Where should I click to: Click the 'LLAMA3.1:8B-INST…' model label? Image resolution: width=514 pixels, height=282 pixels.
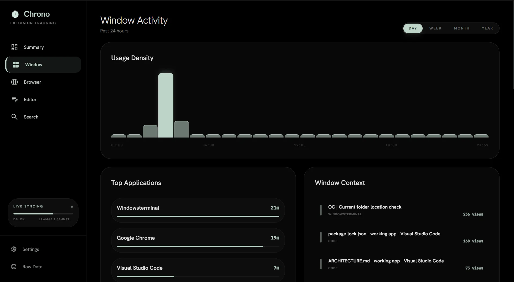click(x=55, y=219)
